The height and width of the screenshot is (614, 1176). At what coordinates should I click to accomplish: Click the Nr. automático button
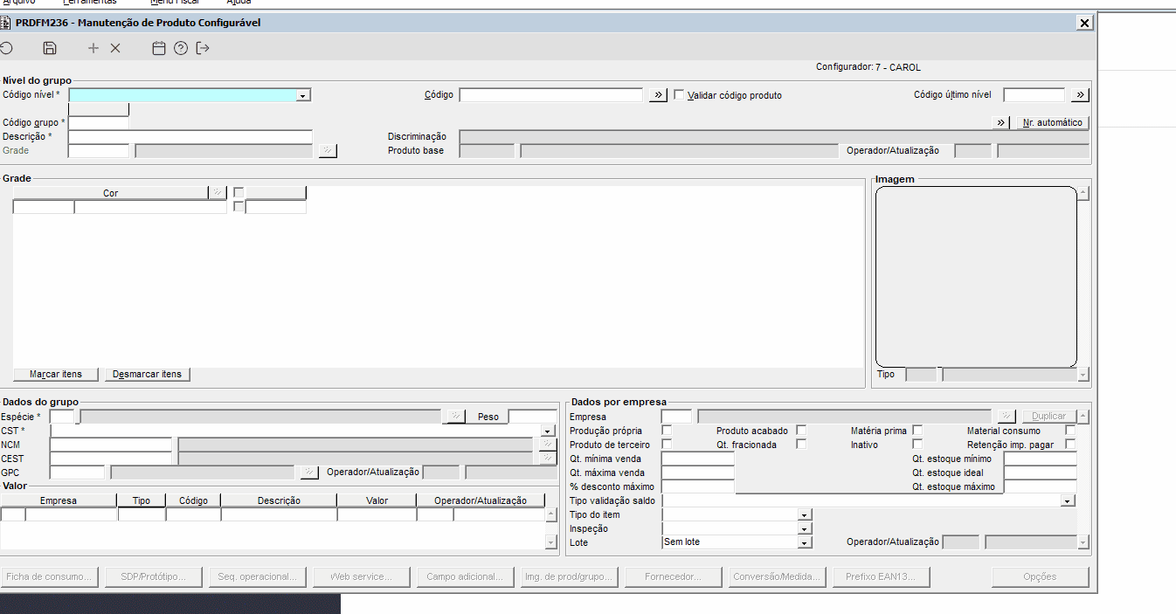click(x=1052, y=122)
